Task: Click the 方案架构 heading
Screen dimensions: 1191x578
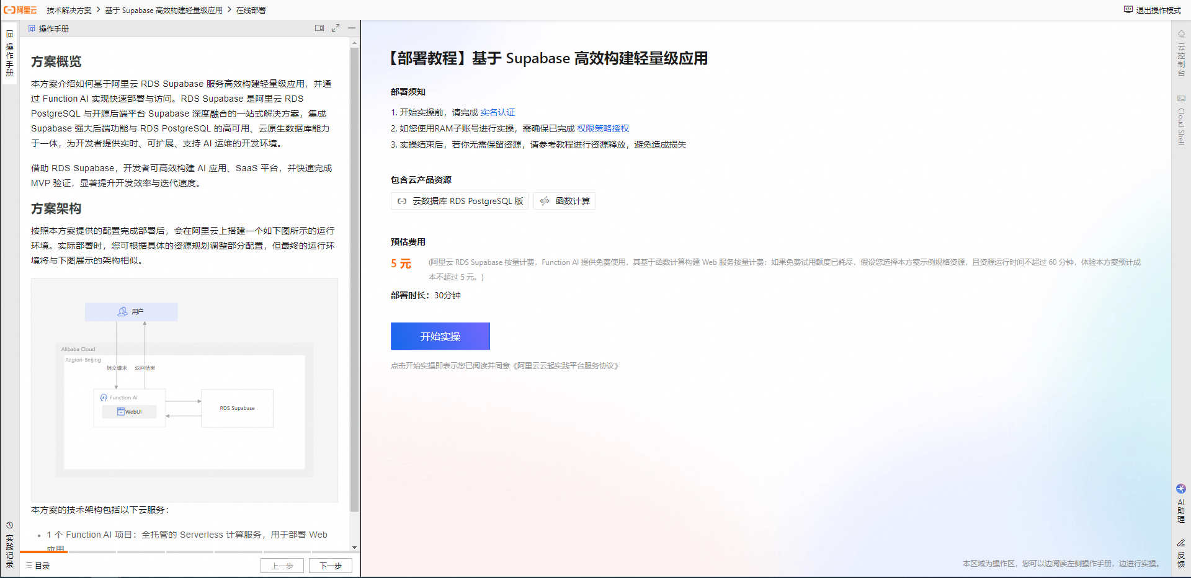Action: pyautogui.click(x=56, y=208)
